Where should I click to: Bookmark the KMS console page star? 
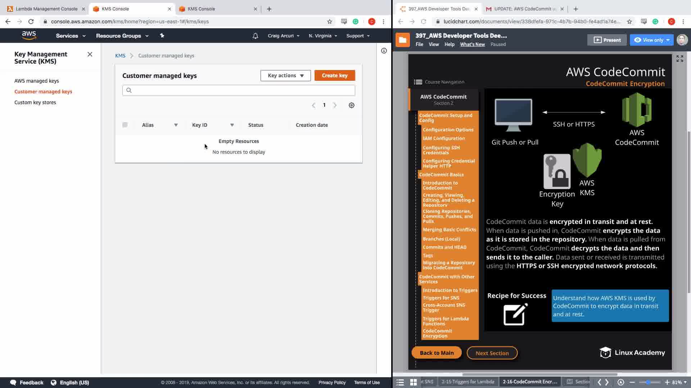(329, 22)
